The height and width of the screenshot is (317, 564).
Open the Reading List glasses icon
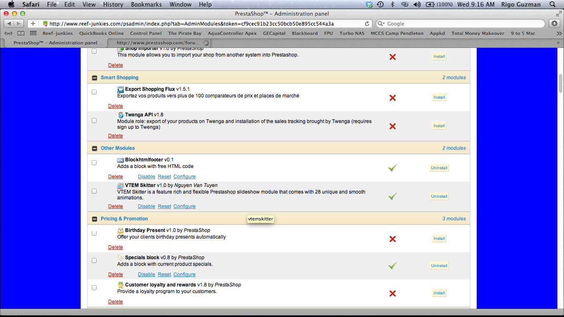(x=9, y=33)
